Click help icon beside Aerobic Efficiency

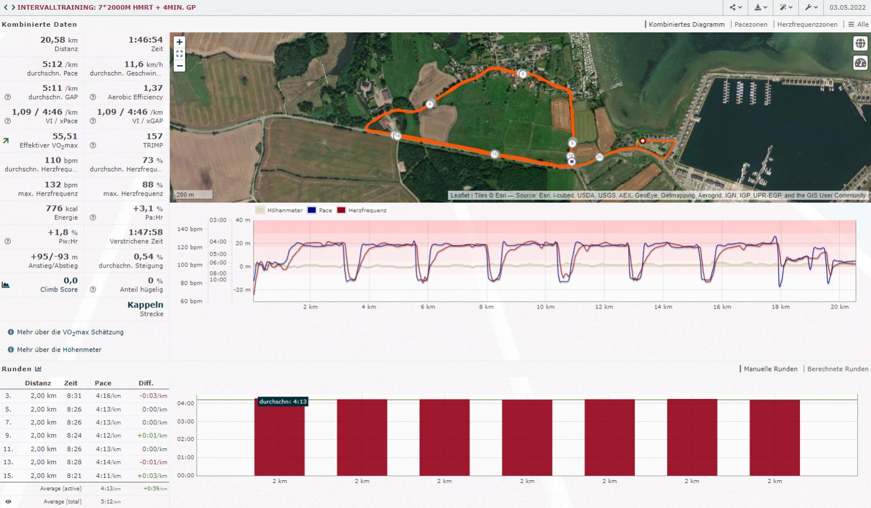pyautogui.click(x=93, y=97)
